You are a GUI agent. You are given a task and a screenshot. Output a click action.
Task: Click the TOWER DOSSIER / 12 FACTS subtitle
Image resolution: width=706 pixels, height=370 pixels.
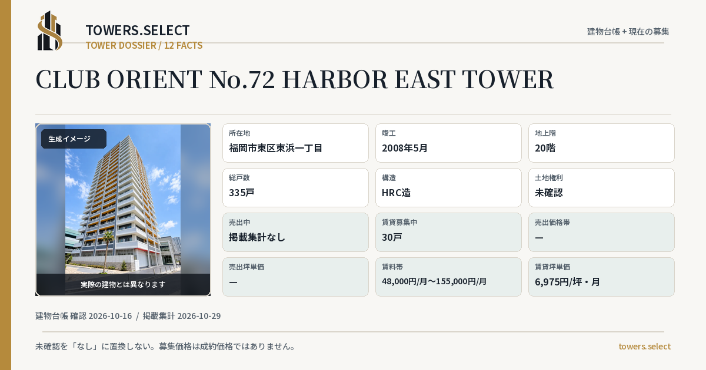(x=144, y=45)
